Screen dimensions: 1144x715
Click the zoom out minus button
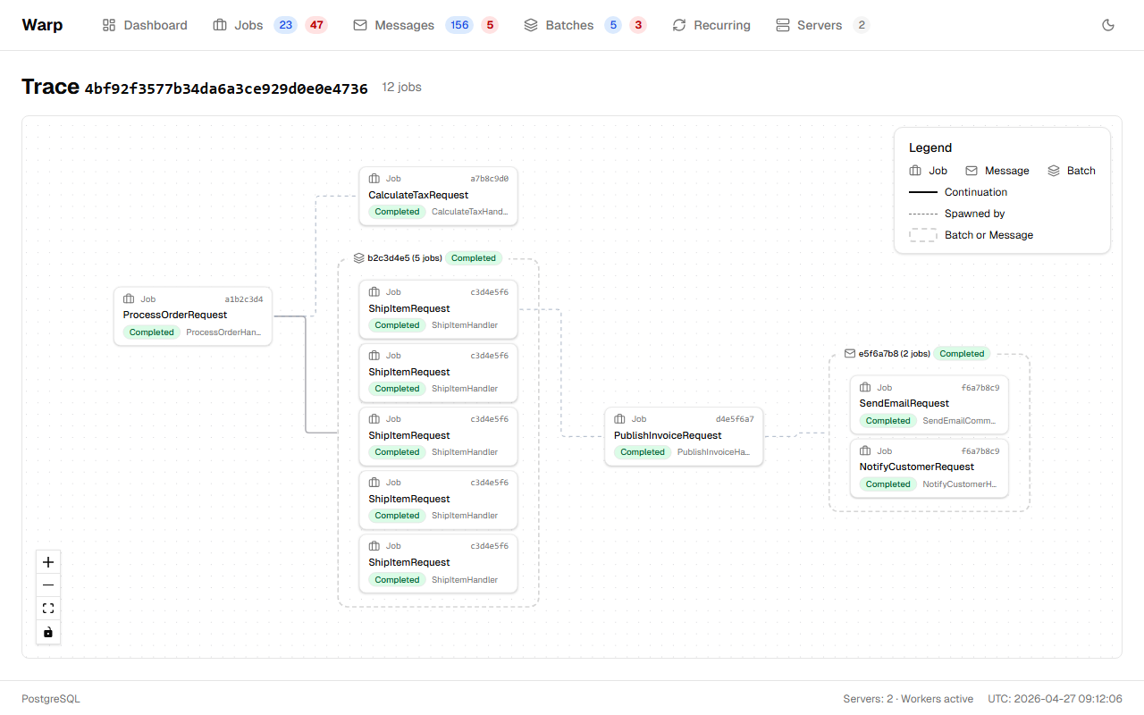[x=48, y=585]
